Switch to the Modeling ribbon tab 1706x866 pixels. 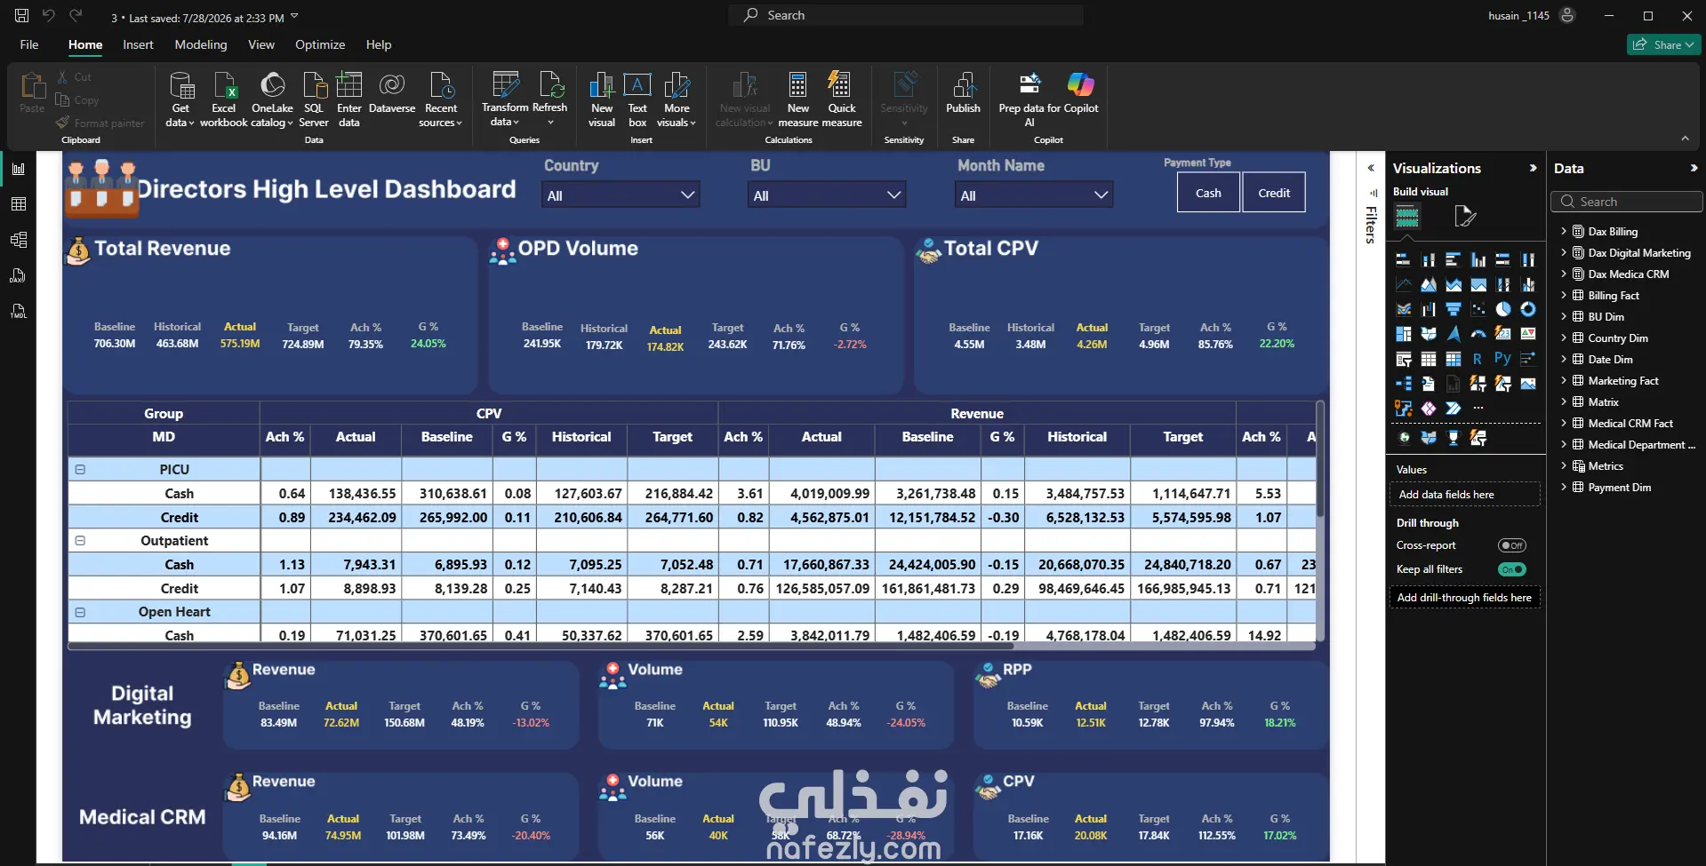[x=201, y=44]
